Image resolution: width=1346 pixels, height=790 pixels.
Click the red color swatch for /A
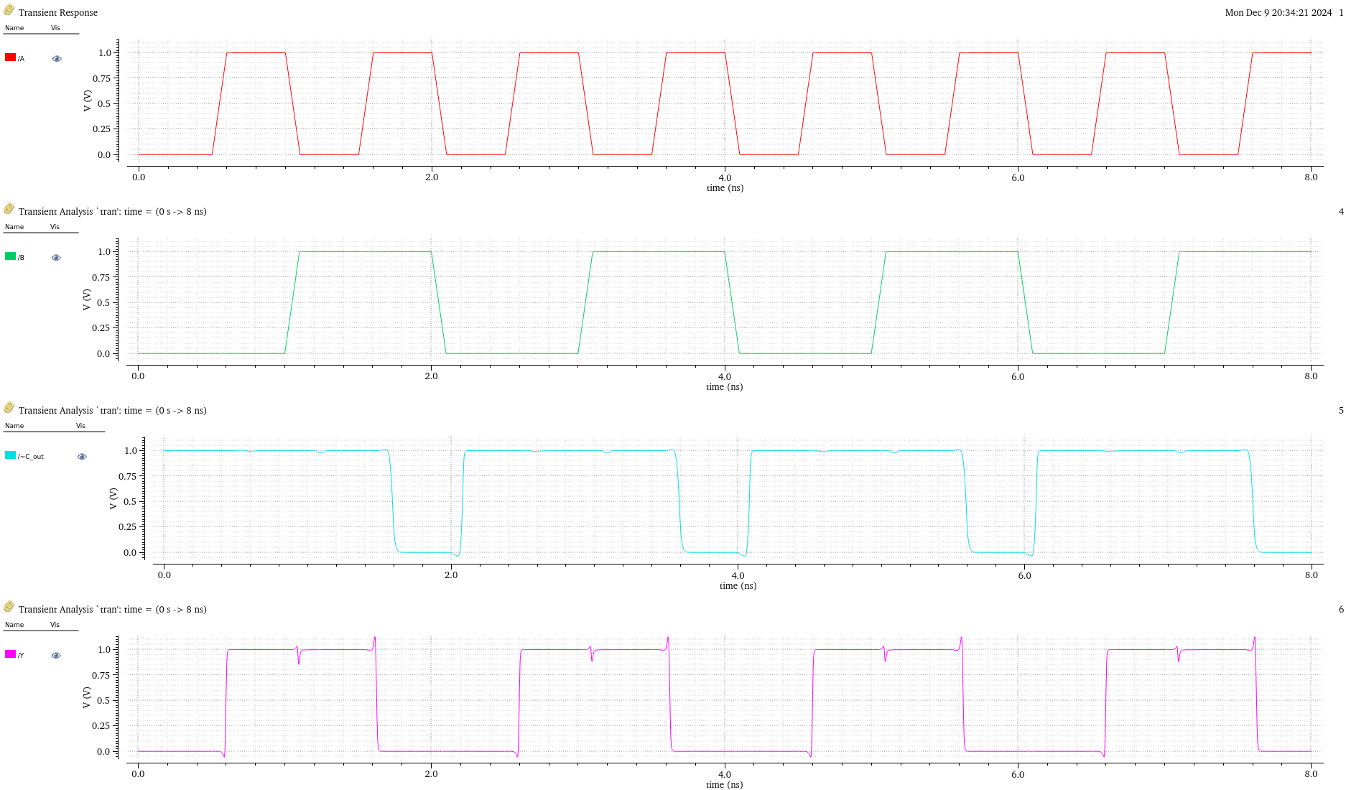pos(10,57)
